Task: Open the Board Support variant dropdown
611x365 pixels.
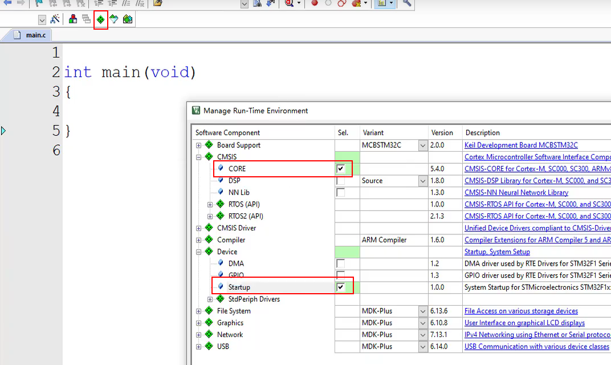Action: click(x=422, y=145)
